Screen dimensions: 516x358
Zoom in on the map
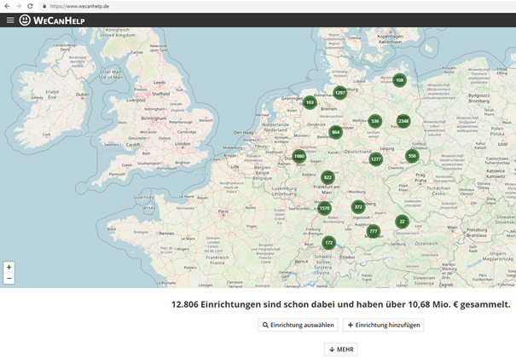pos(9,267)
